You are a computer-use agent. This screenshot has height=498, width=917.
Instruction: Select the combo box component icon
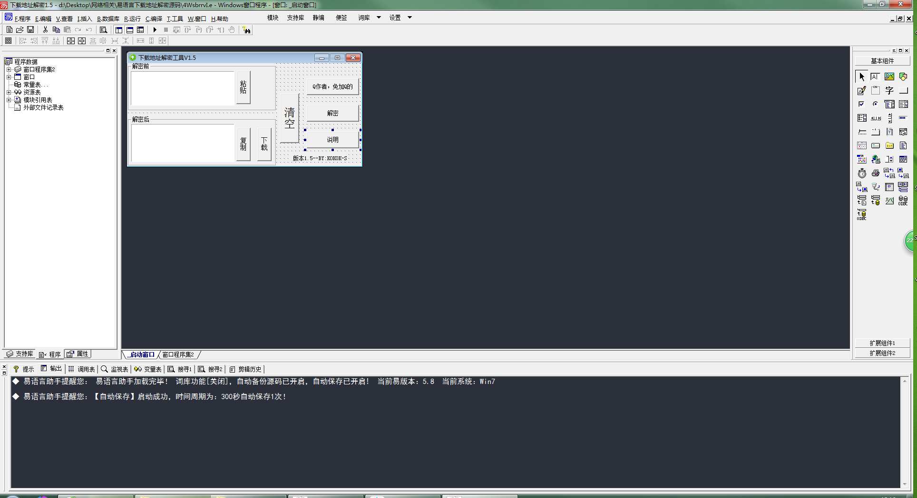pos(889,104)
